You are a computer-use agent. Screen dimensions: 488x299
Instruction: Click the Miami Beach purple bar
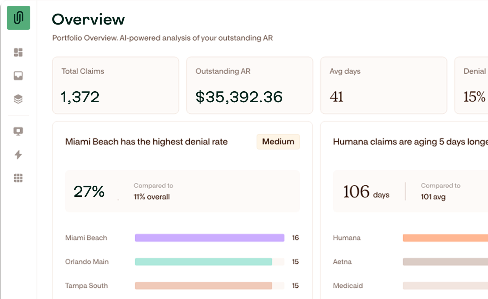[x=209, y=238]
